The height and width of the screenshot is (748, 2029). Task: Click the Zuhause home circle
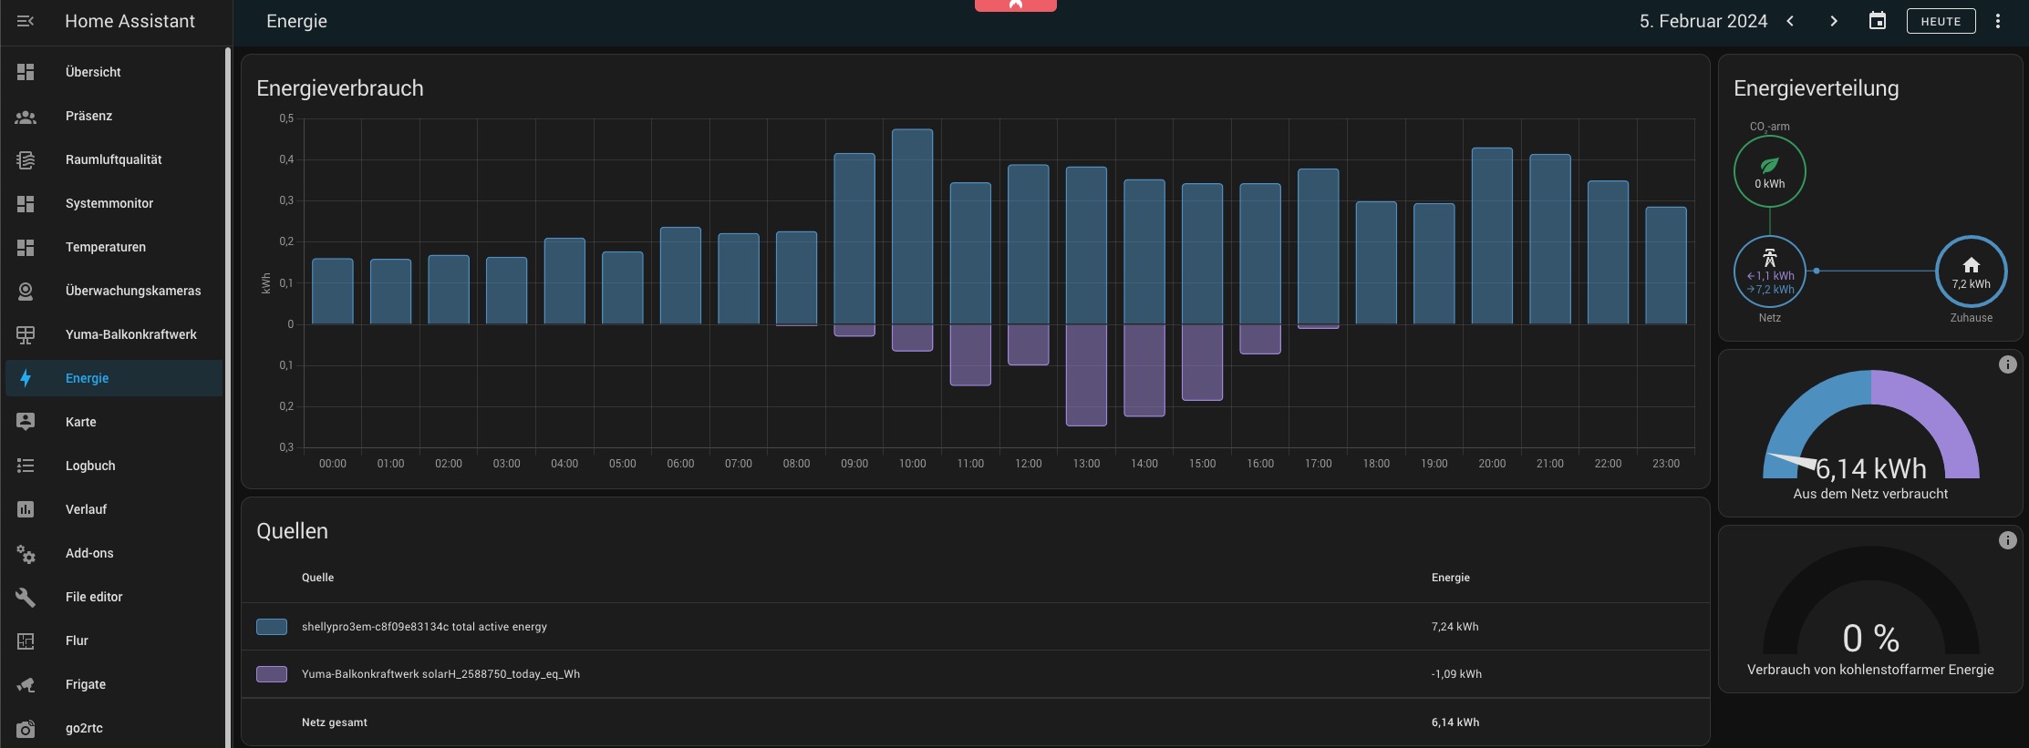pyautogui.click(x=1971, y=272)
